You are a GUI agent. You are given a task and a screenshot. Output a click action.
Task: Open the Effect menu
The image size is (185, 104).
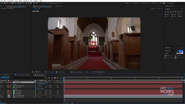(21, 1)
